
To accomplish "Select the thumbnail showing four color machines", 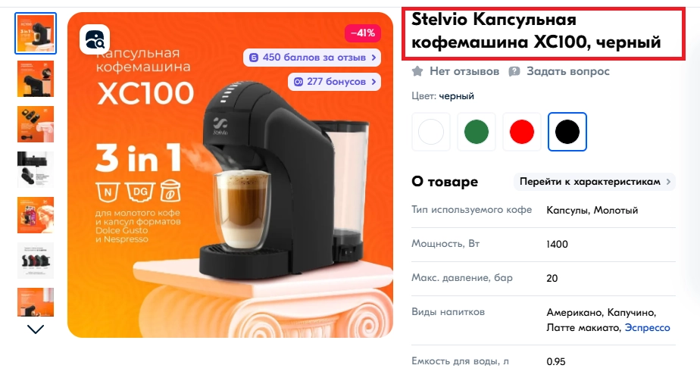I will [x=36, y=261].
